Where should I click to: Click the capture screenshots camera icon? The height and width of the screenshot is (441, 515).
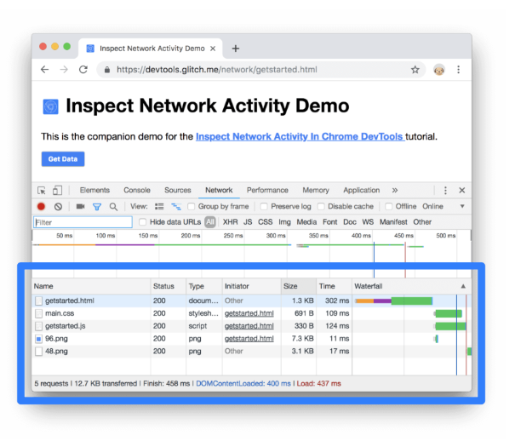(80, 207)
